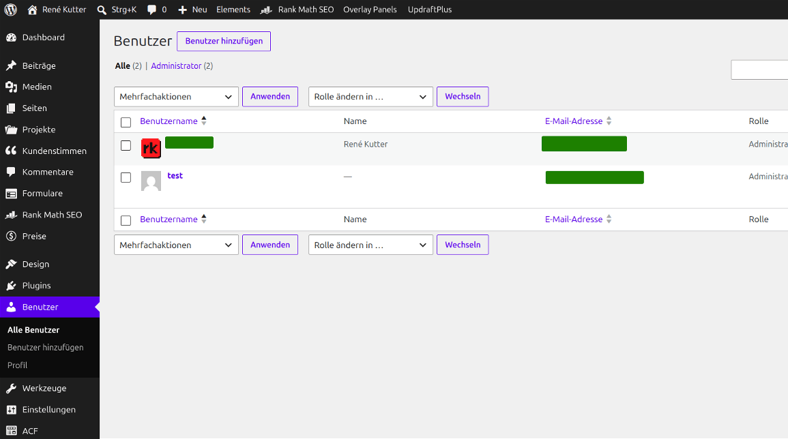Click the Medien media icon
The image size is (788, 439).
(x=11, y=87)
